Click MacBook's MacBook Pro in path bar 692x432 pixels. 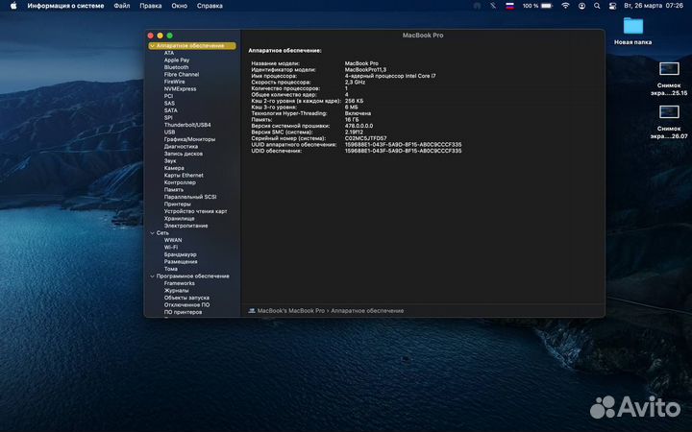(x=291, y=310)
